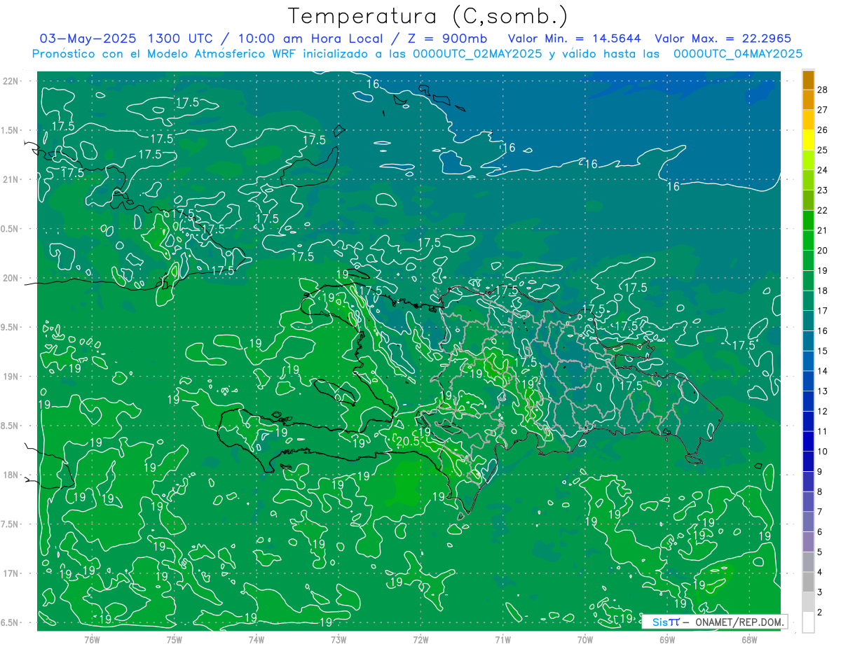Click the longitude axis label "75W"
The image size is (841, 649).
[175, 640]
